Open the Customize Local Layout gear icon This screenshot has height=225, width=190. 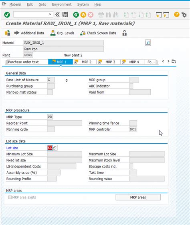point(184,14)
